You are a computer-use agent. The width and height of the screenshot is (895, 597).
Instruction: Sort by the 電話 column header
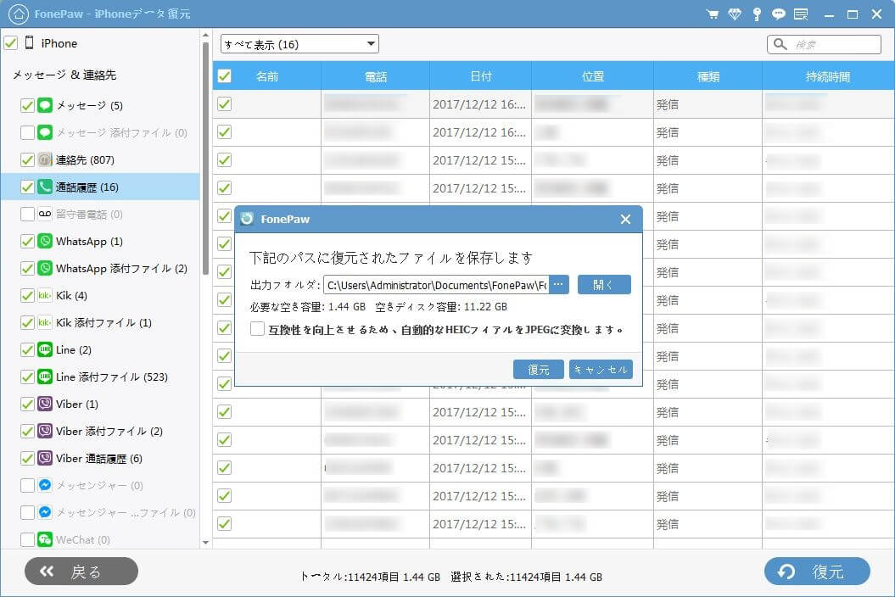pos(376,76)
